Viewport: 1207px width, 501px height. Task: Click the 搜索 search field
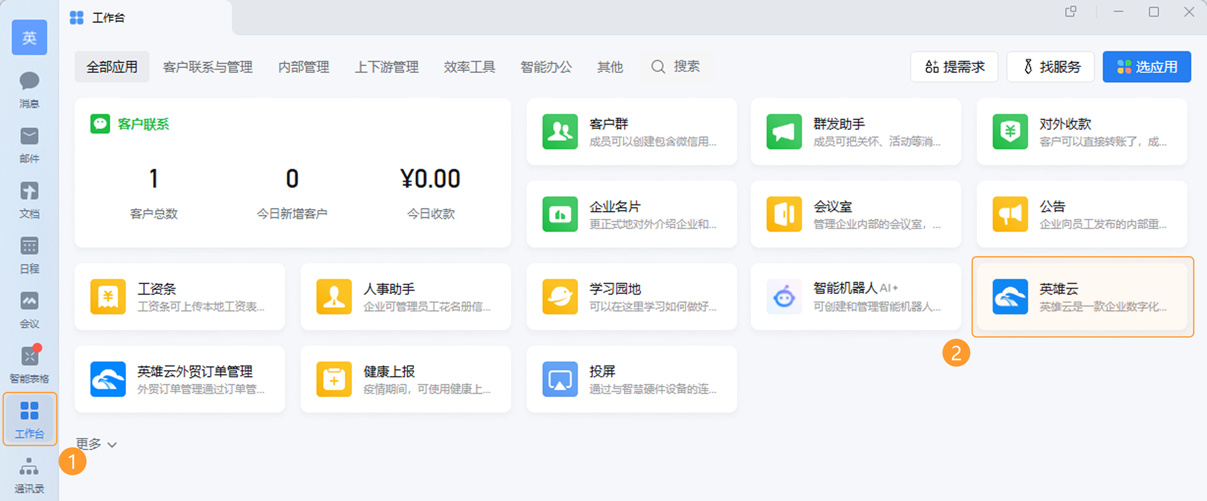(x=677, y=67)
